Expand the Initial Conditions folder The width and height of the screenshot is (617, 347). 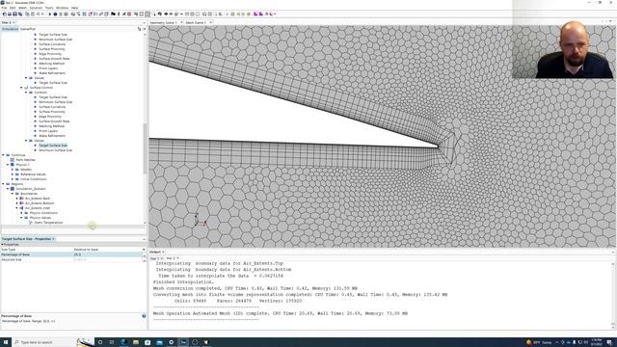pyautogui.click(x=13, y=179)
